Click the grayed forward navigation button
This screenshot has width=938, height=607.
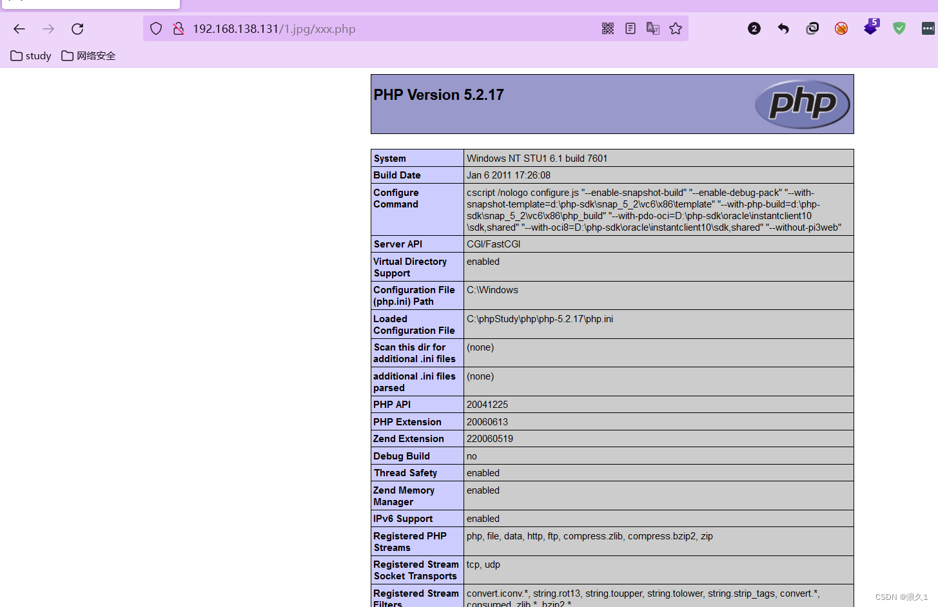(x=48, y=28)
